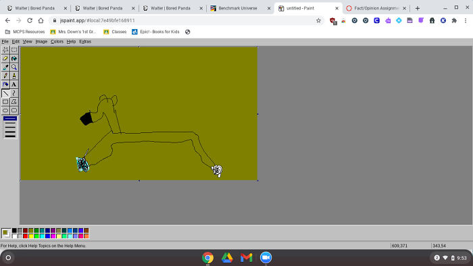
Task: Open the Colors menu
Action: (x=57, y=42)
